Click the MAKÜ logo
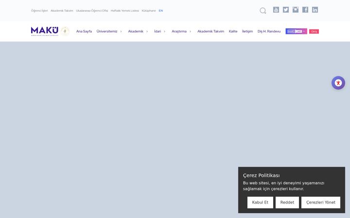 pyautogui.click(x=45, y=31)
